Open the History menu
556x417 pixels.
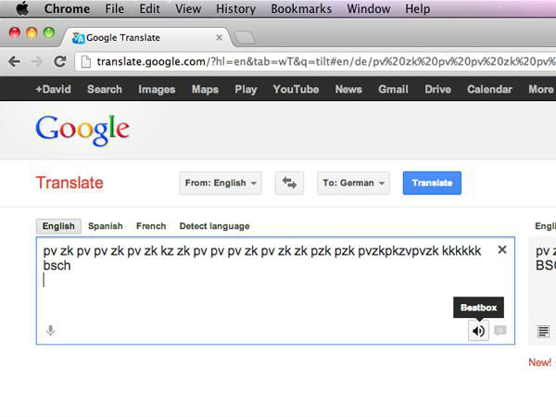pos(235,8)
